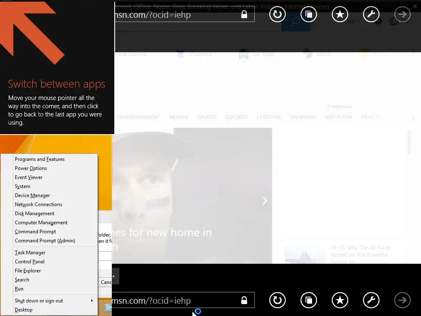Advance the news slideshow with the right chevron
The image size is (421, 316).
click(x=265, y=200)
